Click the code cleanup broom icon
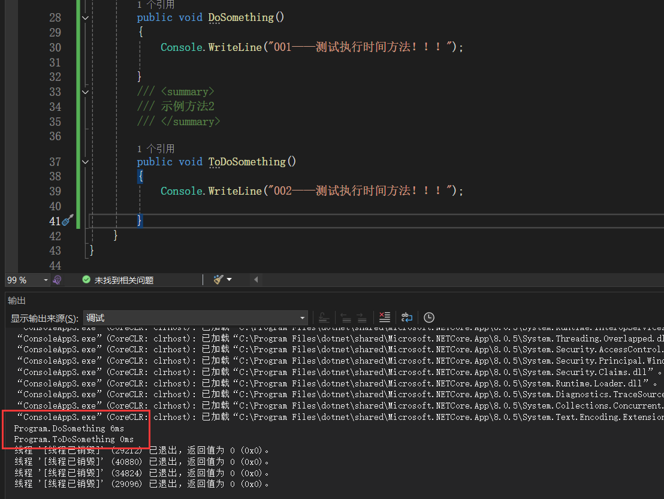 point(218,280)
